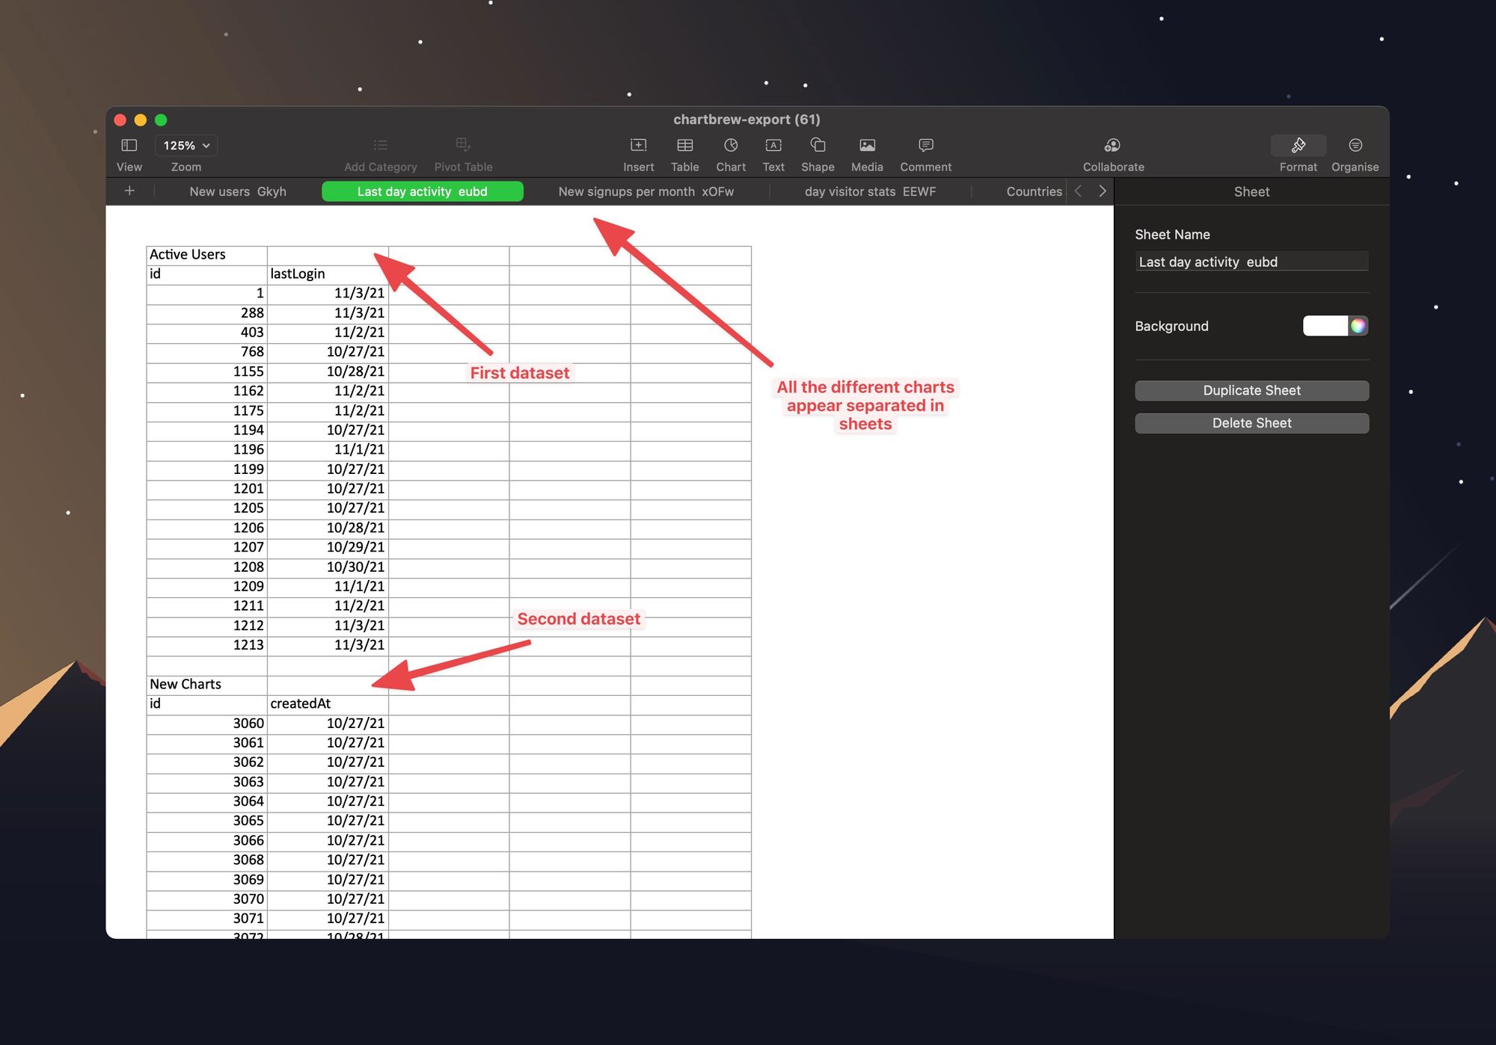Viewport: 1496px width, 1045px height.
Task: Switch to New users Gkyh sheet tab
Action: (238, 191)
